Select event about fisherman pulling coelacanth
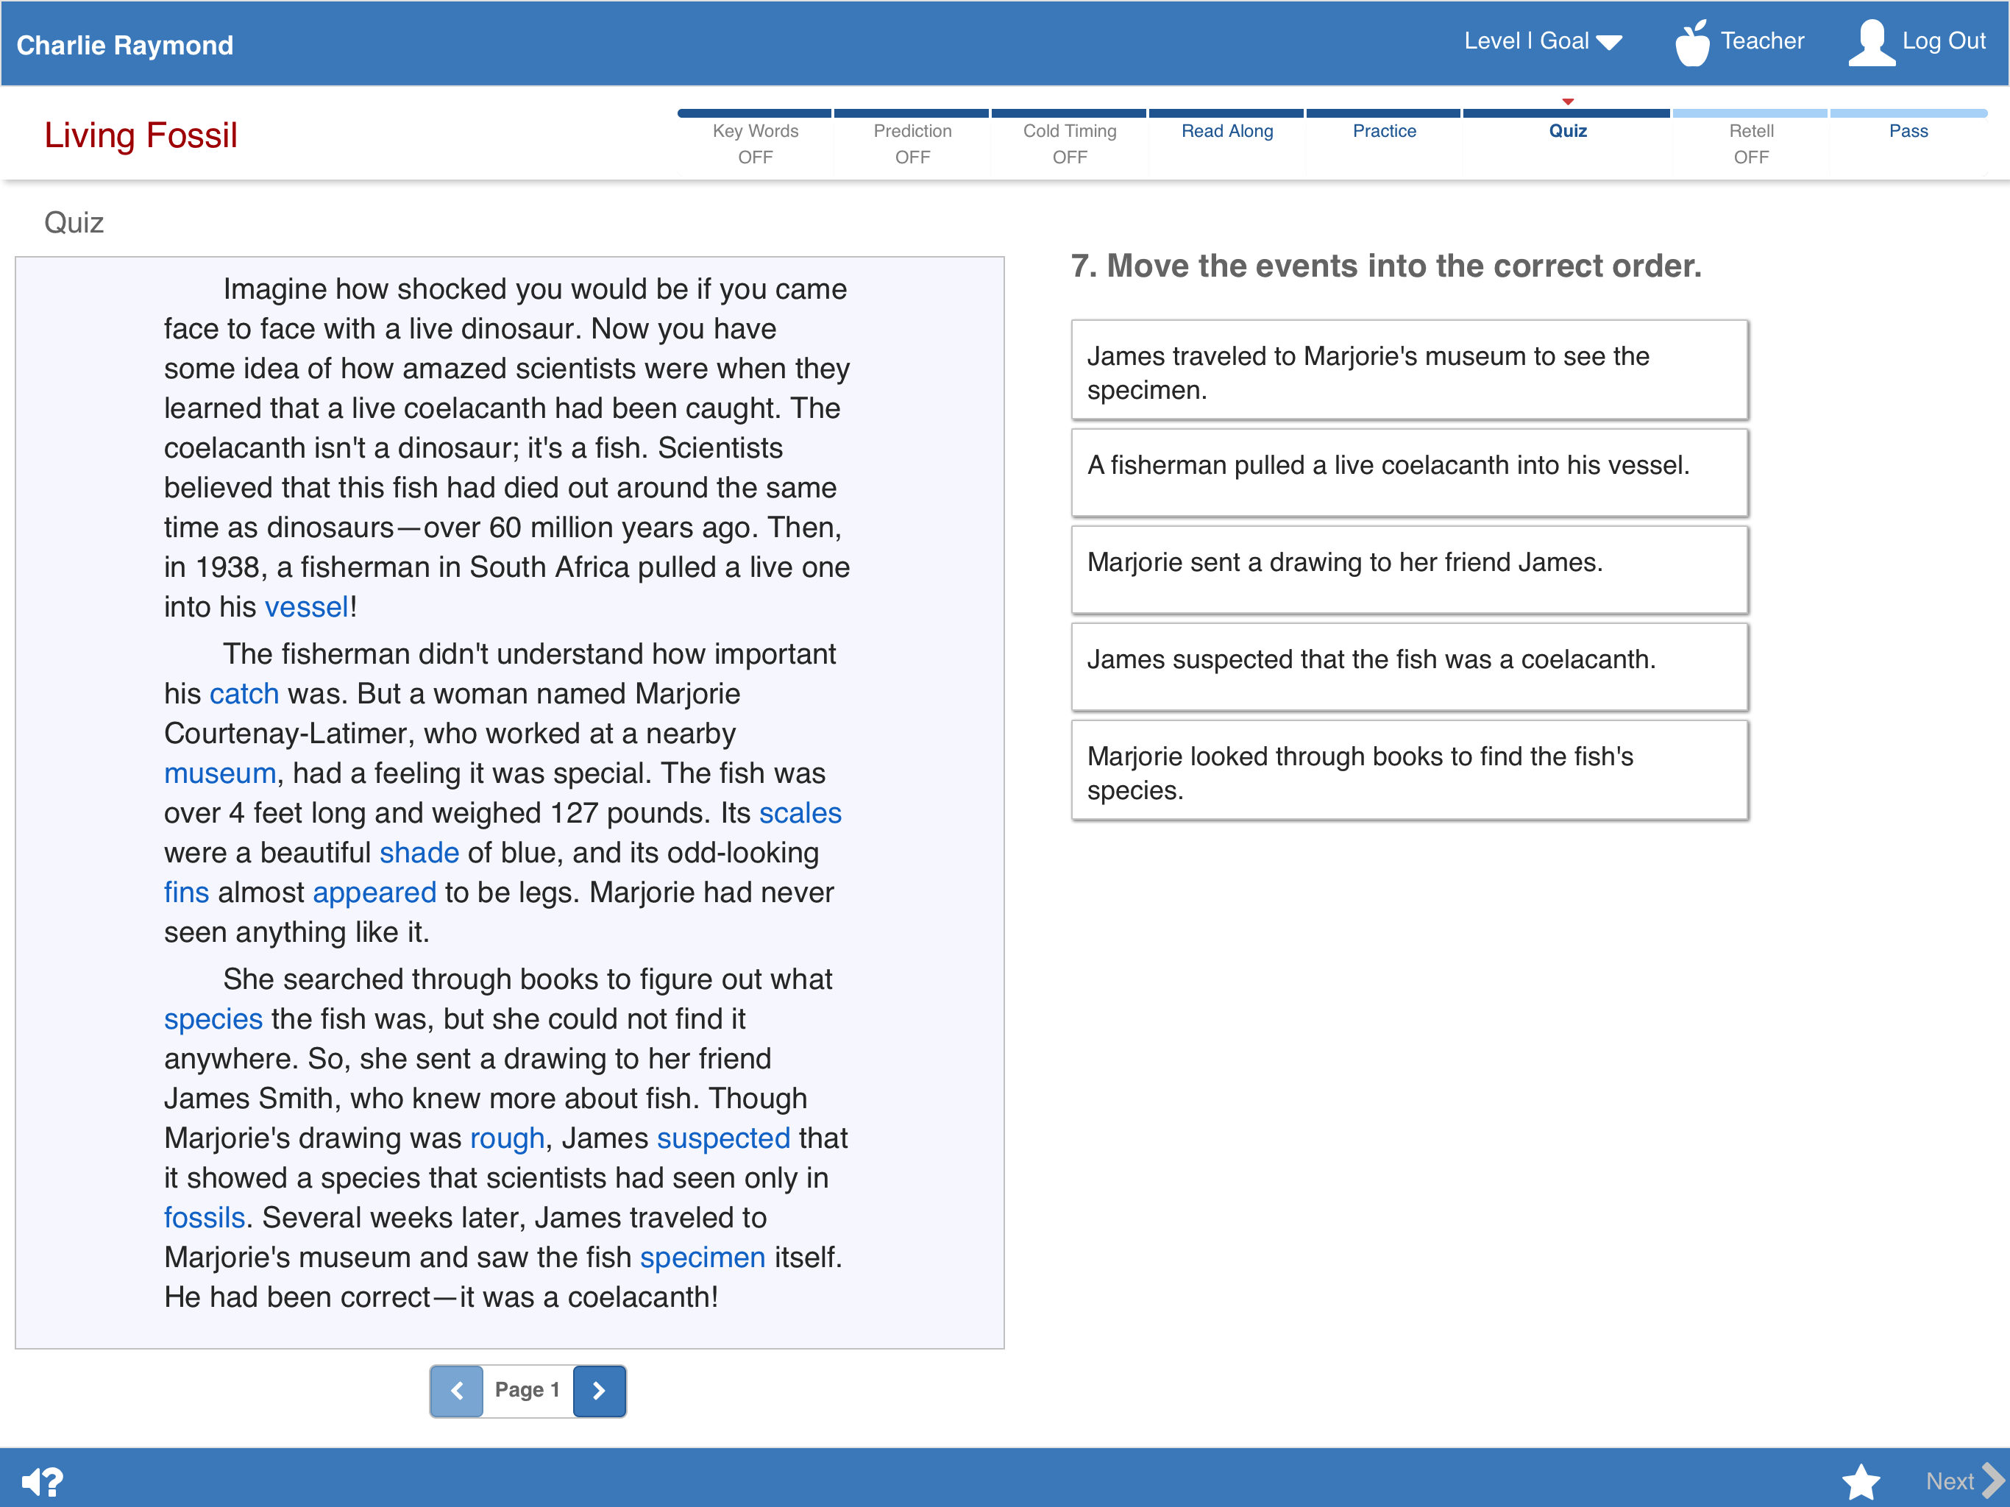 click(x=1410, y=472)
